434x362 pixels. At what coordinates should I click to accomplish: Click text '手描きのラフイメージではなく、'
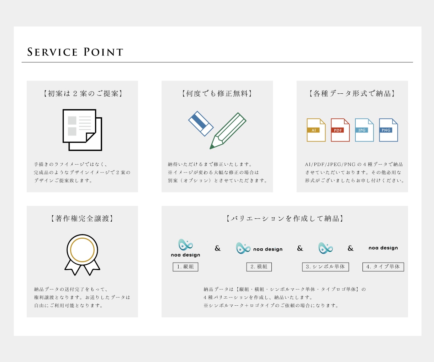click(71, 164)
